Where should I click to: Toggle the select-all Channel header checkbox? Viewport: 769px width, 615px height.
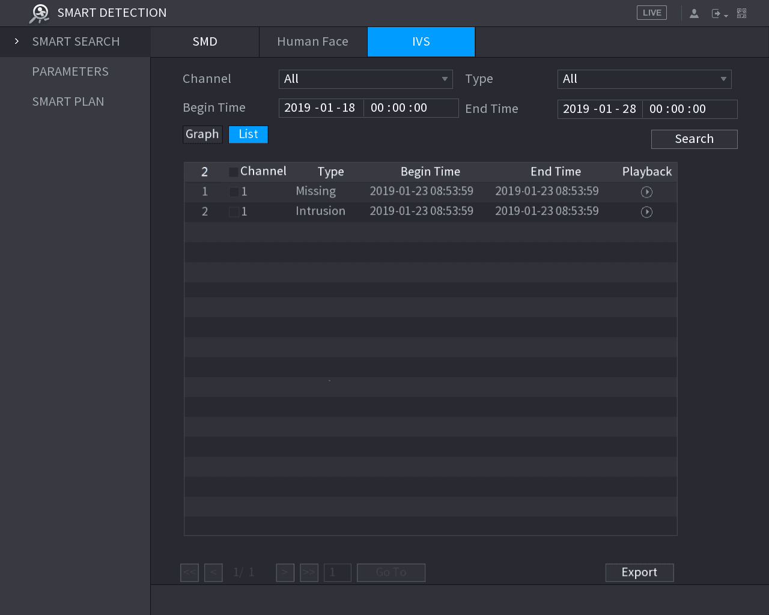(x=233, y=172)
